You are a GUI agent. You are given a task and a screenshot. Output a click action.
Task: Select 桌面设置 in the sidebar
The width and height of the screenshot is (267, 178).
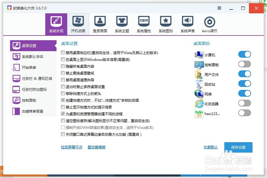click(x=33, y=46)
